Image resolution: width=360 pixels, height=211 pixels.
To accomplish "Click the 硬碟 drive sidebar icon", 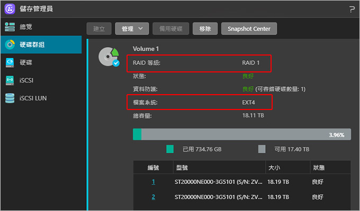I will tap(10, 62).
